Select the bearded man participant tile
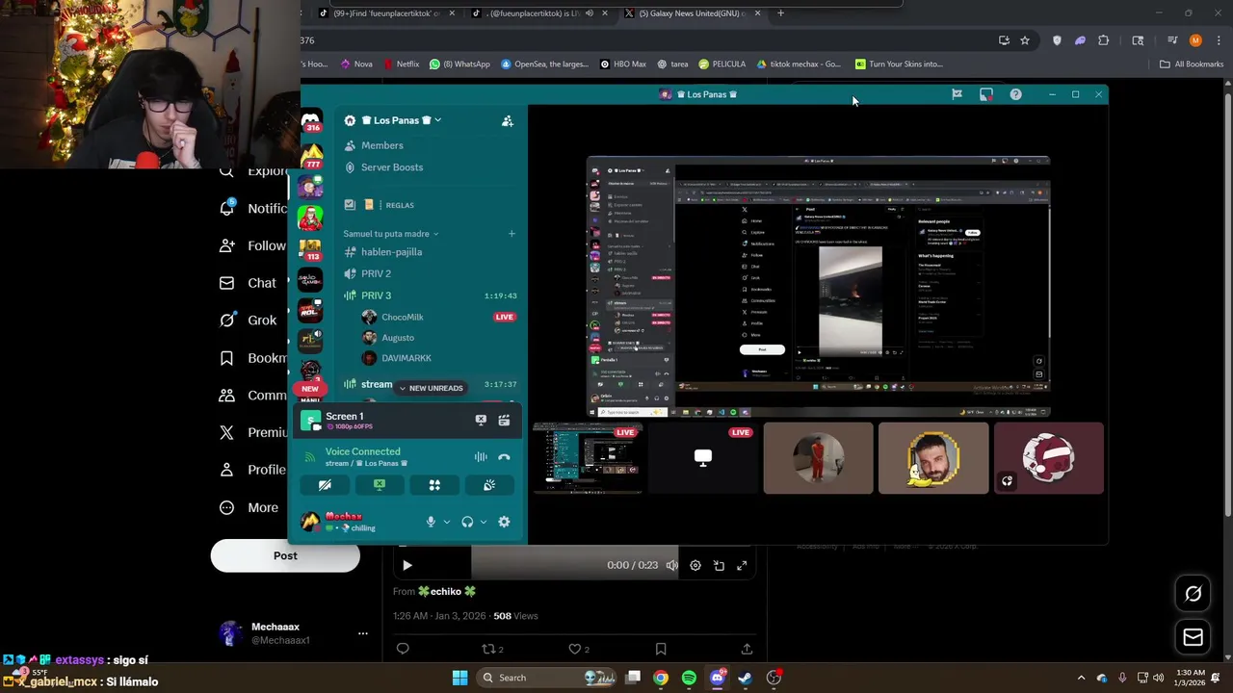Screen dimensions: 1233x693 (x=933, y=458)
